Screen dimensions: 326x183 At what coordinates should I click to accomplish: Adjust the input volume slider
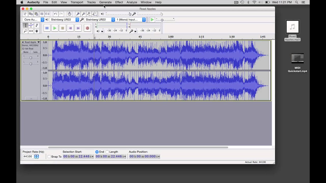(x=150, y=14)
